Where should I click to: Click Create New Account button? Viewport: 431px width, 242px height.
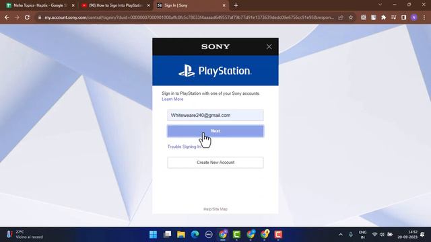coord(215,163)
